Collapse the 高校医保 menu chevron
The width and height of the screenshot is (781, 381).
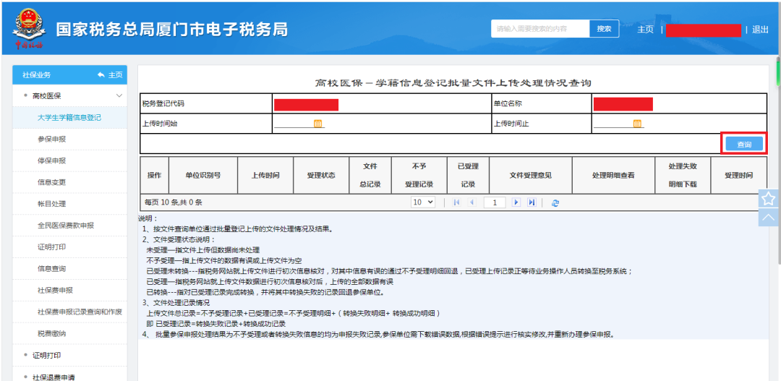pos(119,95)
